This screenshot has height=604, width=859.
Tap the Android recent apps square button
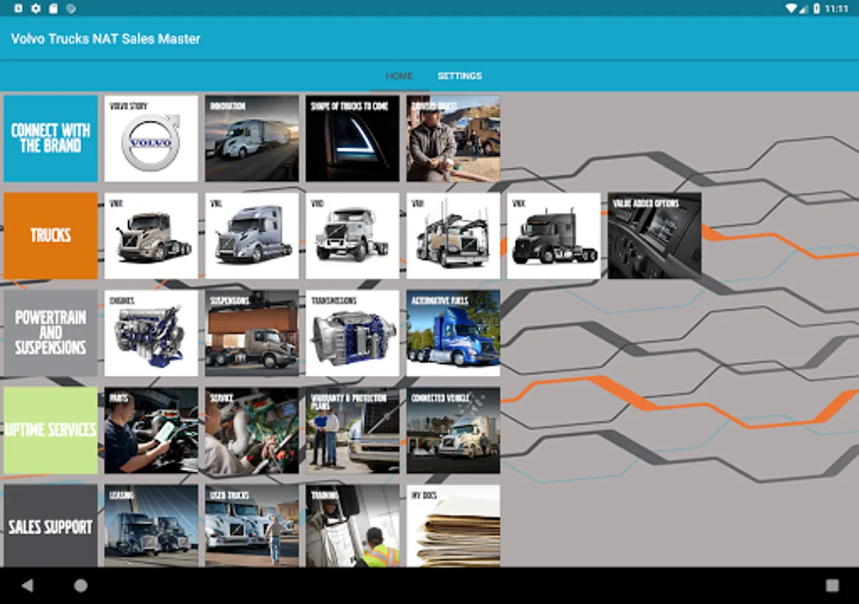point(832,586)
